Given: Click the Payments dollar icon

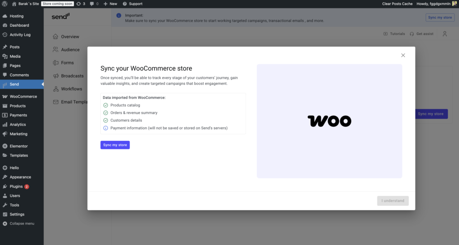Looking at the screenshot, I should 5,115.
